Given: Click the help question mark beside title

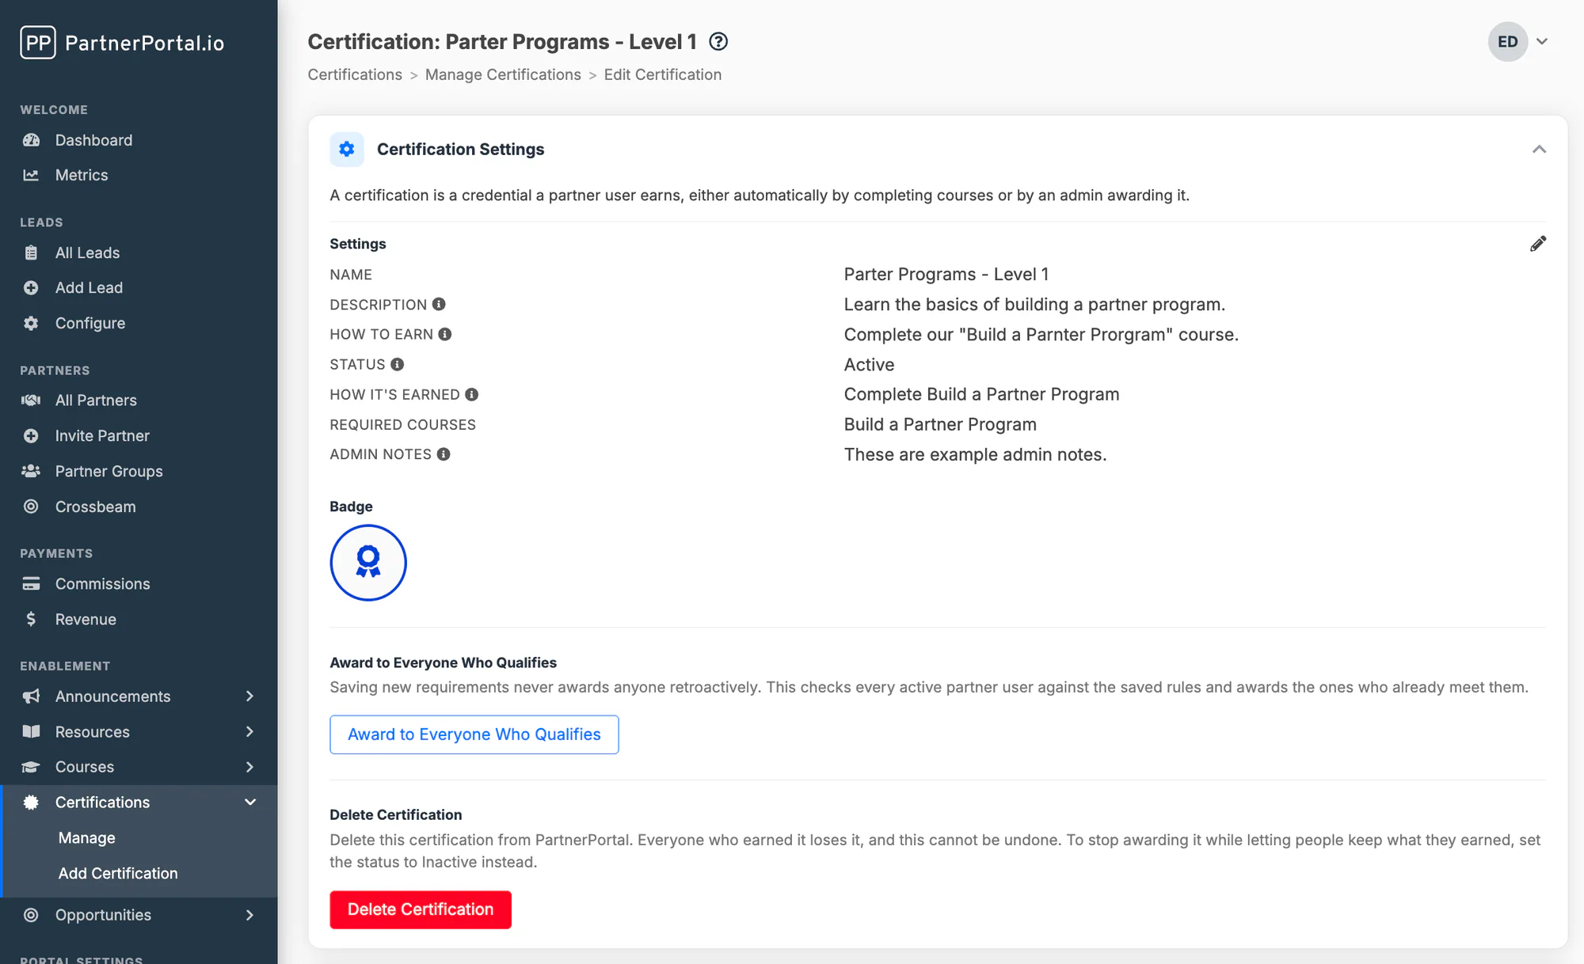Looking at the screenshot, I should coord(718,42).
